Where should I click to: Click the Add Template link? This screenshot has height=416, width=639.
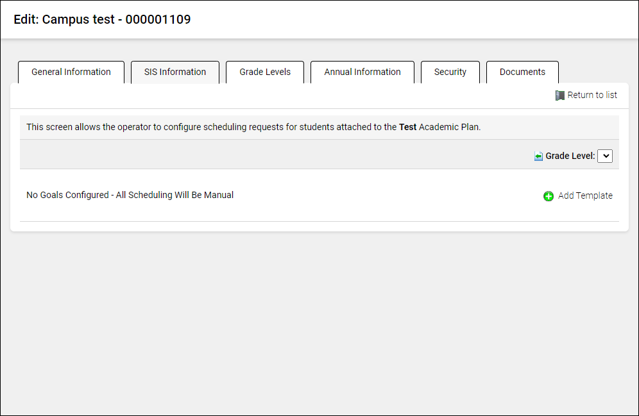[585, 196]
